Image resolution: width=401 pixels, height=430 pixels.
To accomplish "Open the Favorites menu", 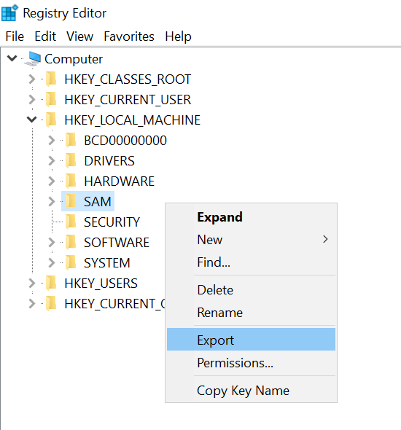I will [129, 36].
